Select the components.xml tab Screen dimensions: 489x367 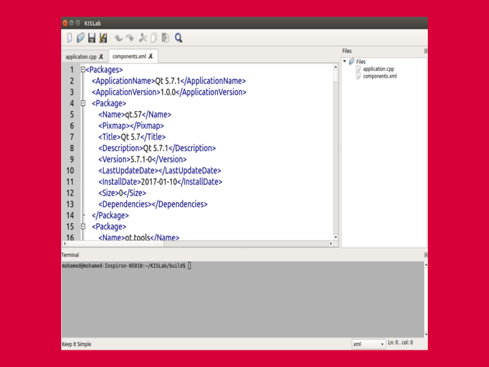[x=129, y=56]
